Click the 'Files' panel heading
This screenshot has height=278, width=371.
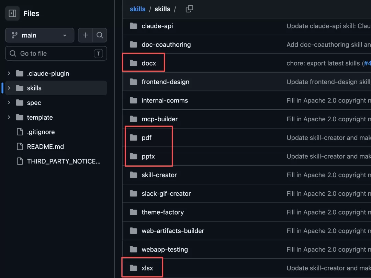(x=31, y=14)
